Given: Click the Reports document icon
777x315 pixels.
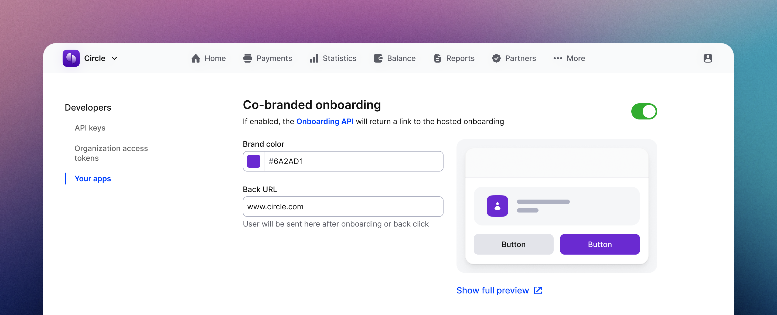Looking at the screenshot, I should tap(437, 58).
